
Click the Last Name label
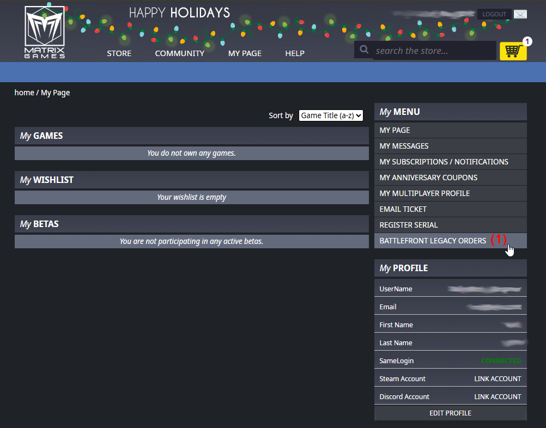tap(396, 343)
